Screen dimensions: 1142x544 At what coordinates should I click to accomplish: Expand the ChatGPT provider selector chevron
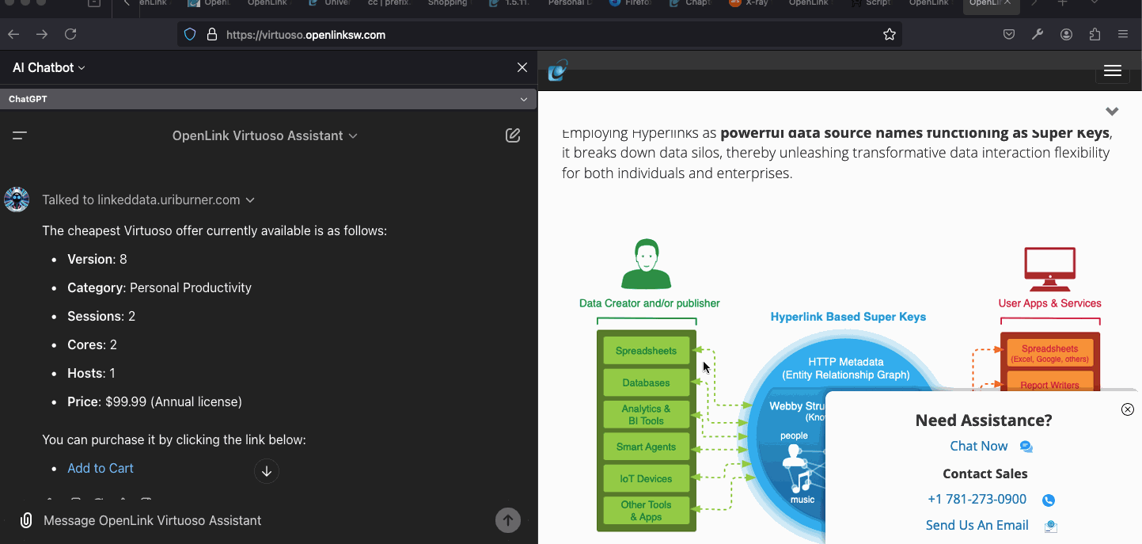524,100
